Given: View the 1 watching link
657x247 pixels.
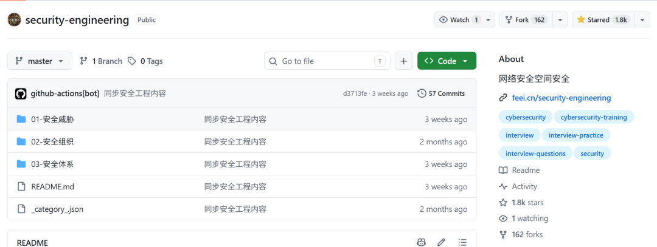Looking at the screenshot, I should [x=523, y=218].
